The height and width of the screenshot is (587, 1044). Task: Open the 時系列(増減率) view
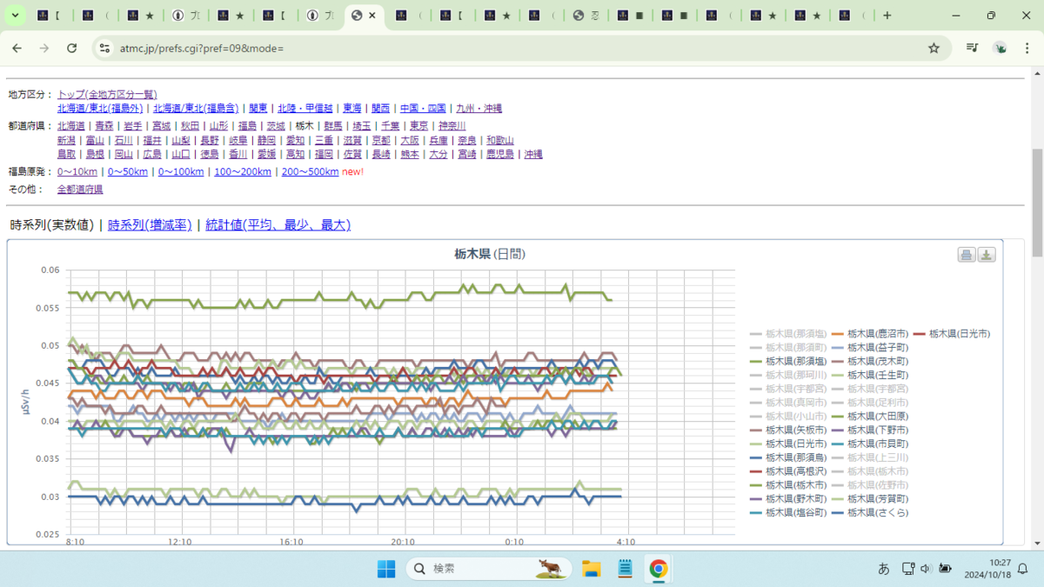pyautogui.click(x=150, y=225)
